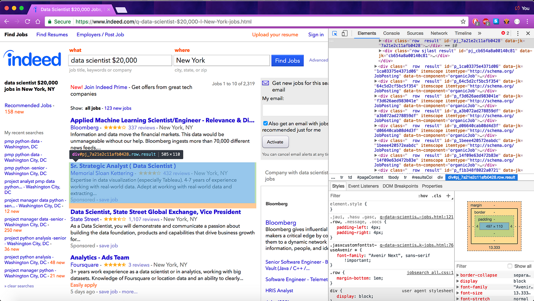Screen dimensions: 534x301
Task: Open the Analytics - Ads Team job link
Action: click(x=100, y=258)
